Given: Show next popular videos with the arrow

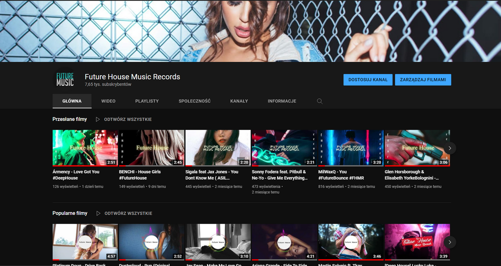Looking at the screenshot, I should tap(450, 242).
